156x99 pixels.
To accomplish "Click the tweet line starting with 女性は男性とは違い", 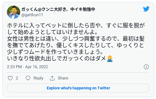I will click(76, 39).
